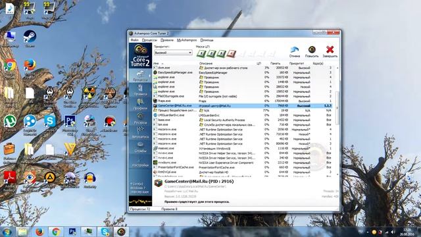The height and width of the screenshot is (237, 421).
Task: Select the nvxdsync.exe process row
Action: point(243,163)
